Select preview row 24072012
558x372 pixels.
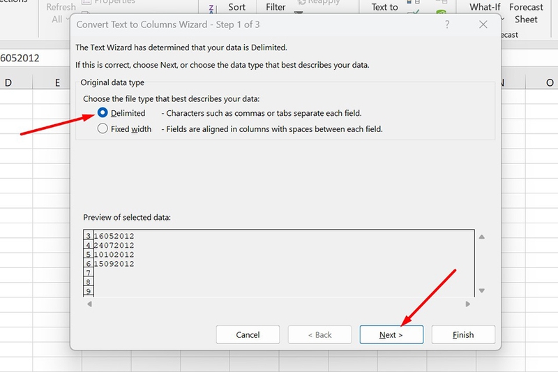114,245
